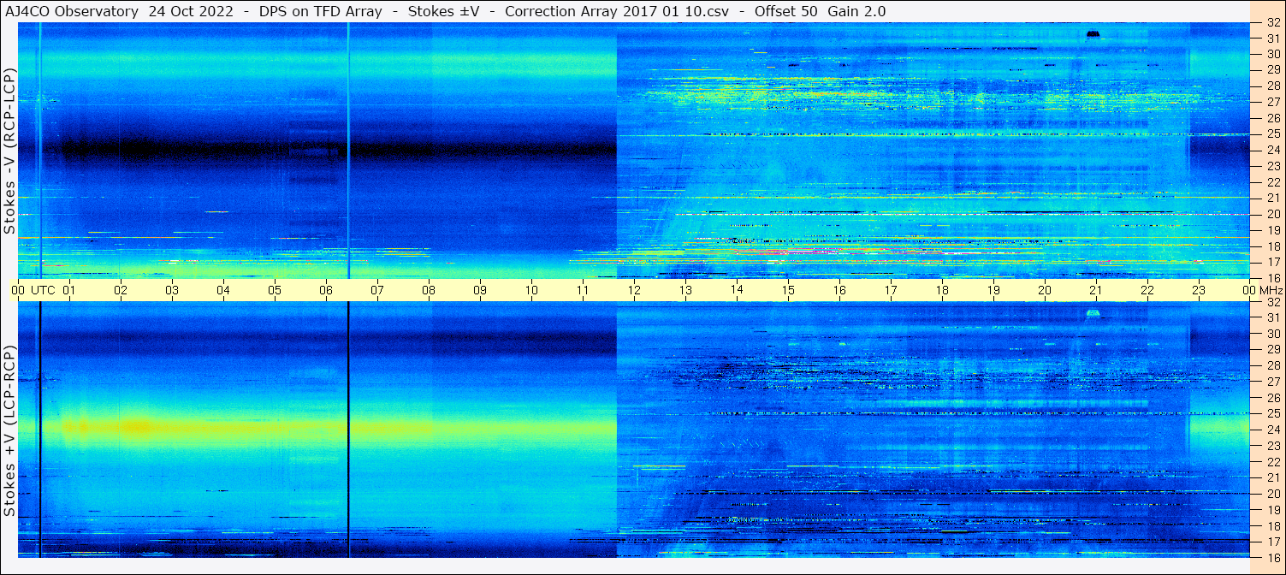Select the 19 hour tick label
Viewport: 1286px width, 575px height.
pos(993,290)
